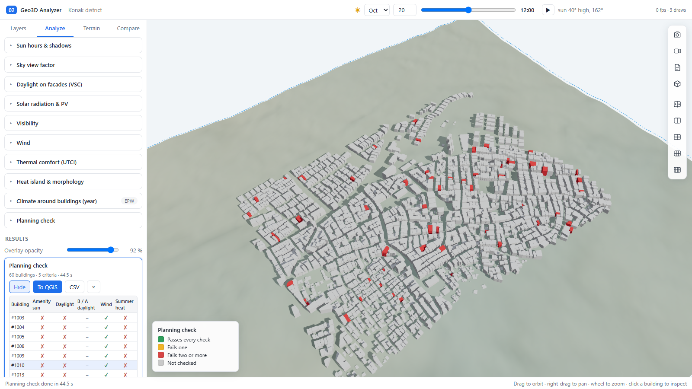This screenshot has width=692, height=389.
Task: Select building #1008 row
Action: pyautogui.click(x=73, y=346)
